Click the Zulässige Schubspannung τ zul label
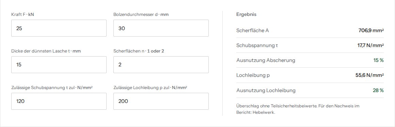This screenshot has width=395, height=127. click(52, 88)
